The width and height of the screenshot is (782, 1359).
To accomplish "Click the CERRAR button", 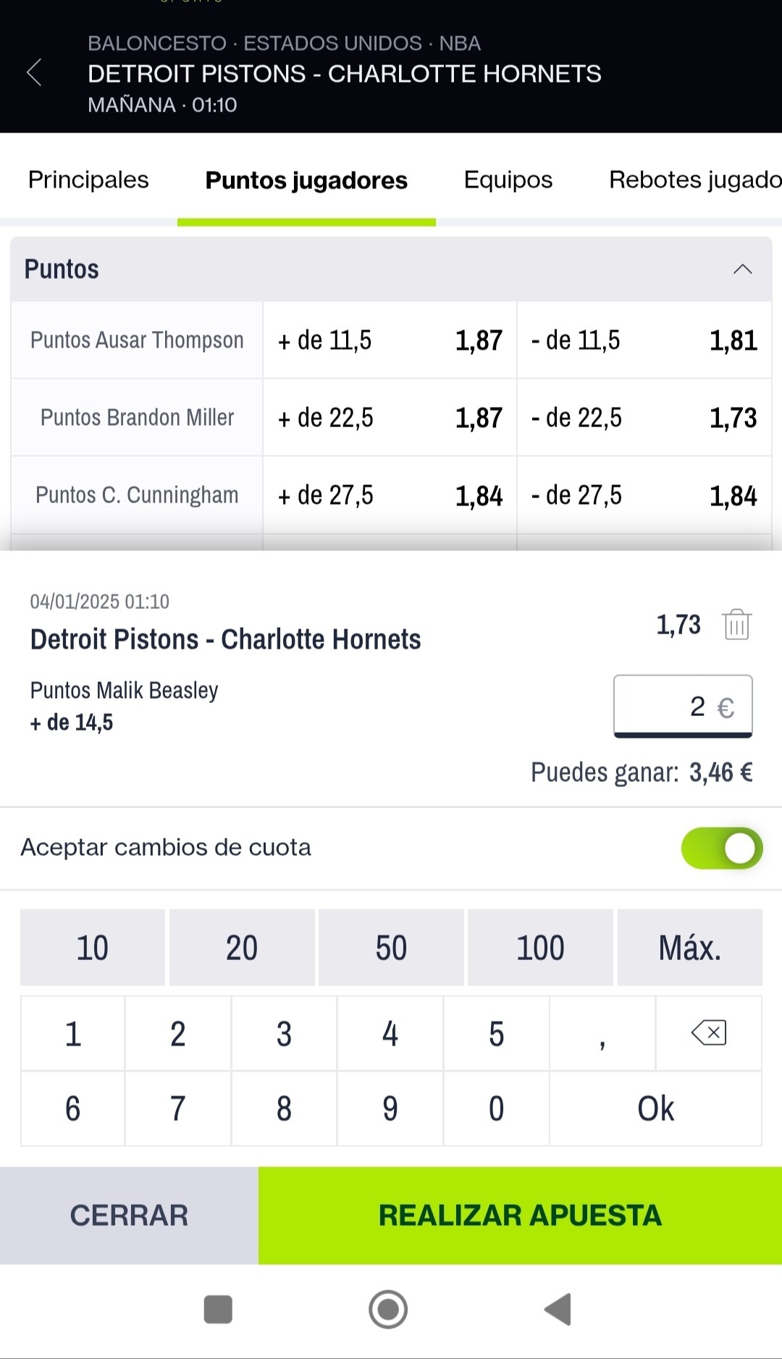I will pos(129,1216).
